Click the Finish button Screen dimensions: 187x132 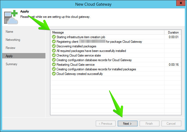coord(149,124)
